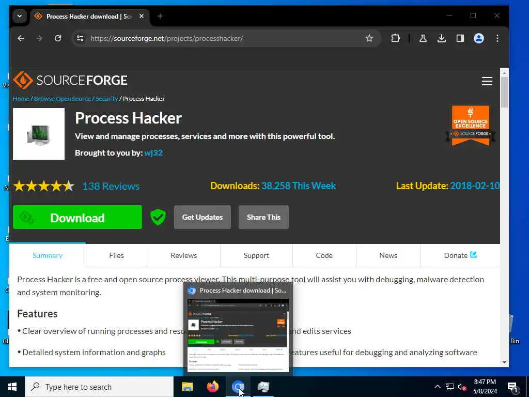
Task: Click the 38,258 This Week downloads link
Action: (299, 186)
